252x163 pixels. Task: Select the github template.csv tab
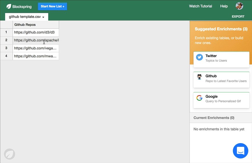pyautogui.click(x=27, y=17)
